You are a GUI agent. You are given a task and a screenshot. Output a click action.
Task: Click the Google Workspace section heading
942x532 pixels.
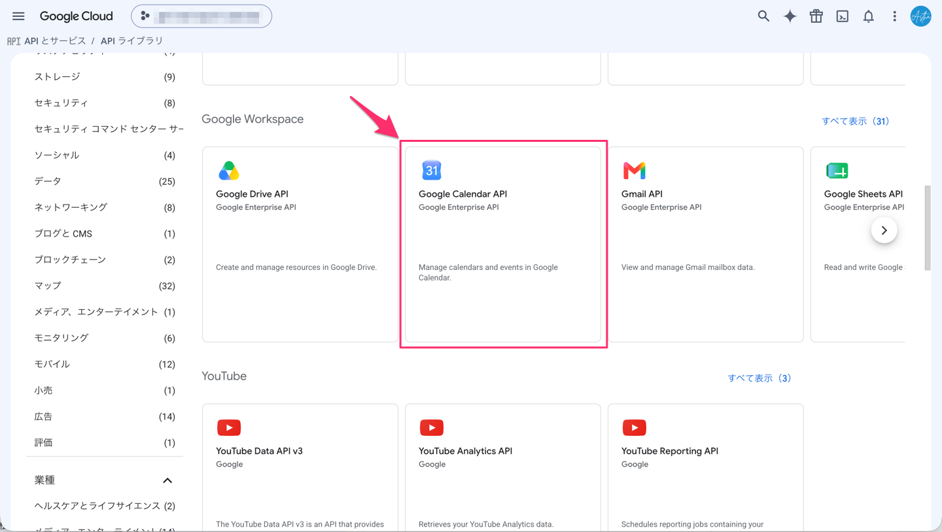pos(253,119)
